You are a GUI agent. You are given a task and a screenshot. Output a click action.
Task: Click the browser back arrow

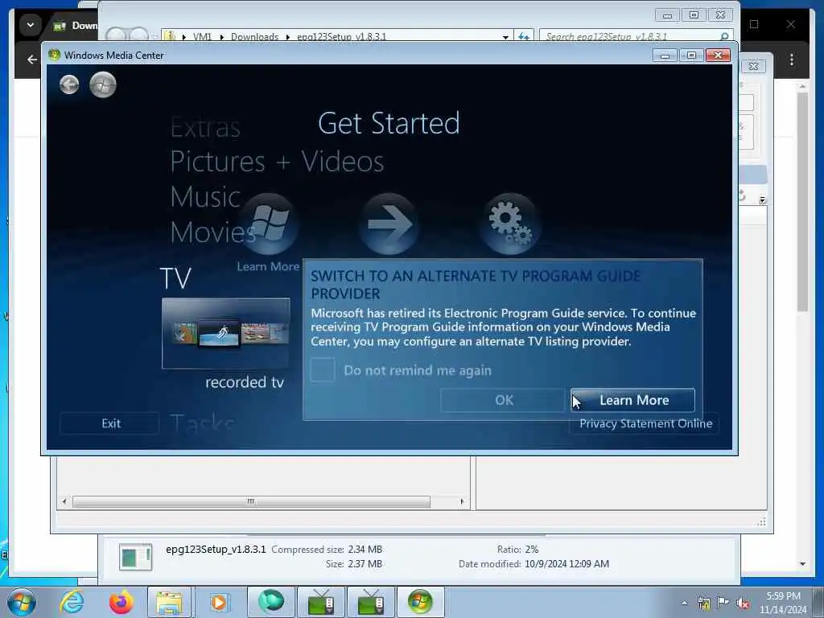coord(32,60)
